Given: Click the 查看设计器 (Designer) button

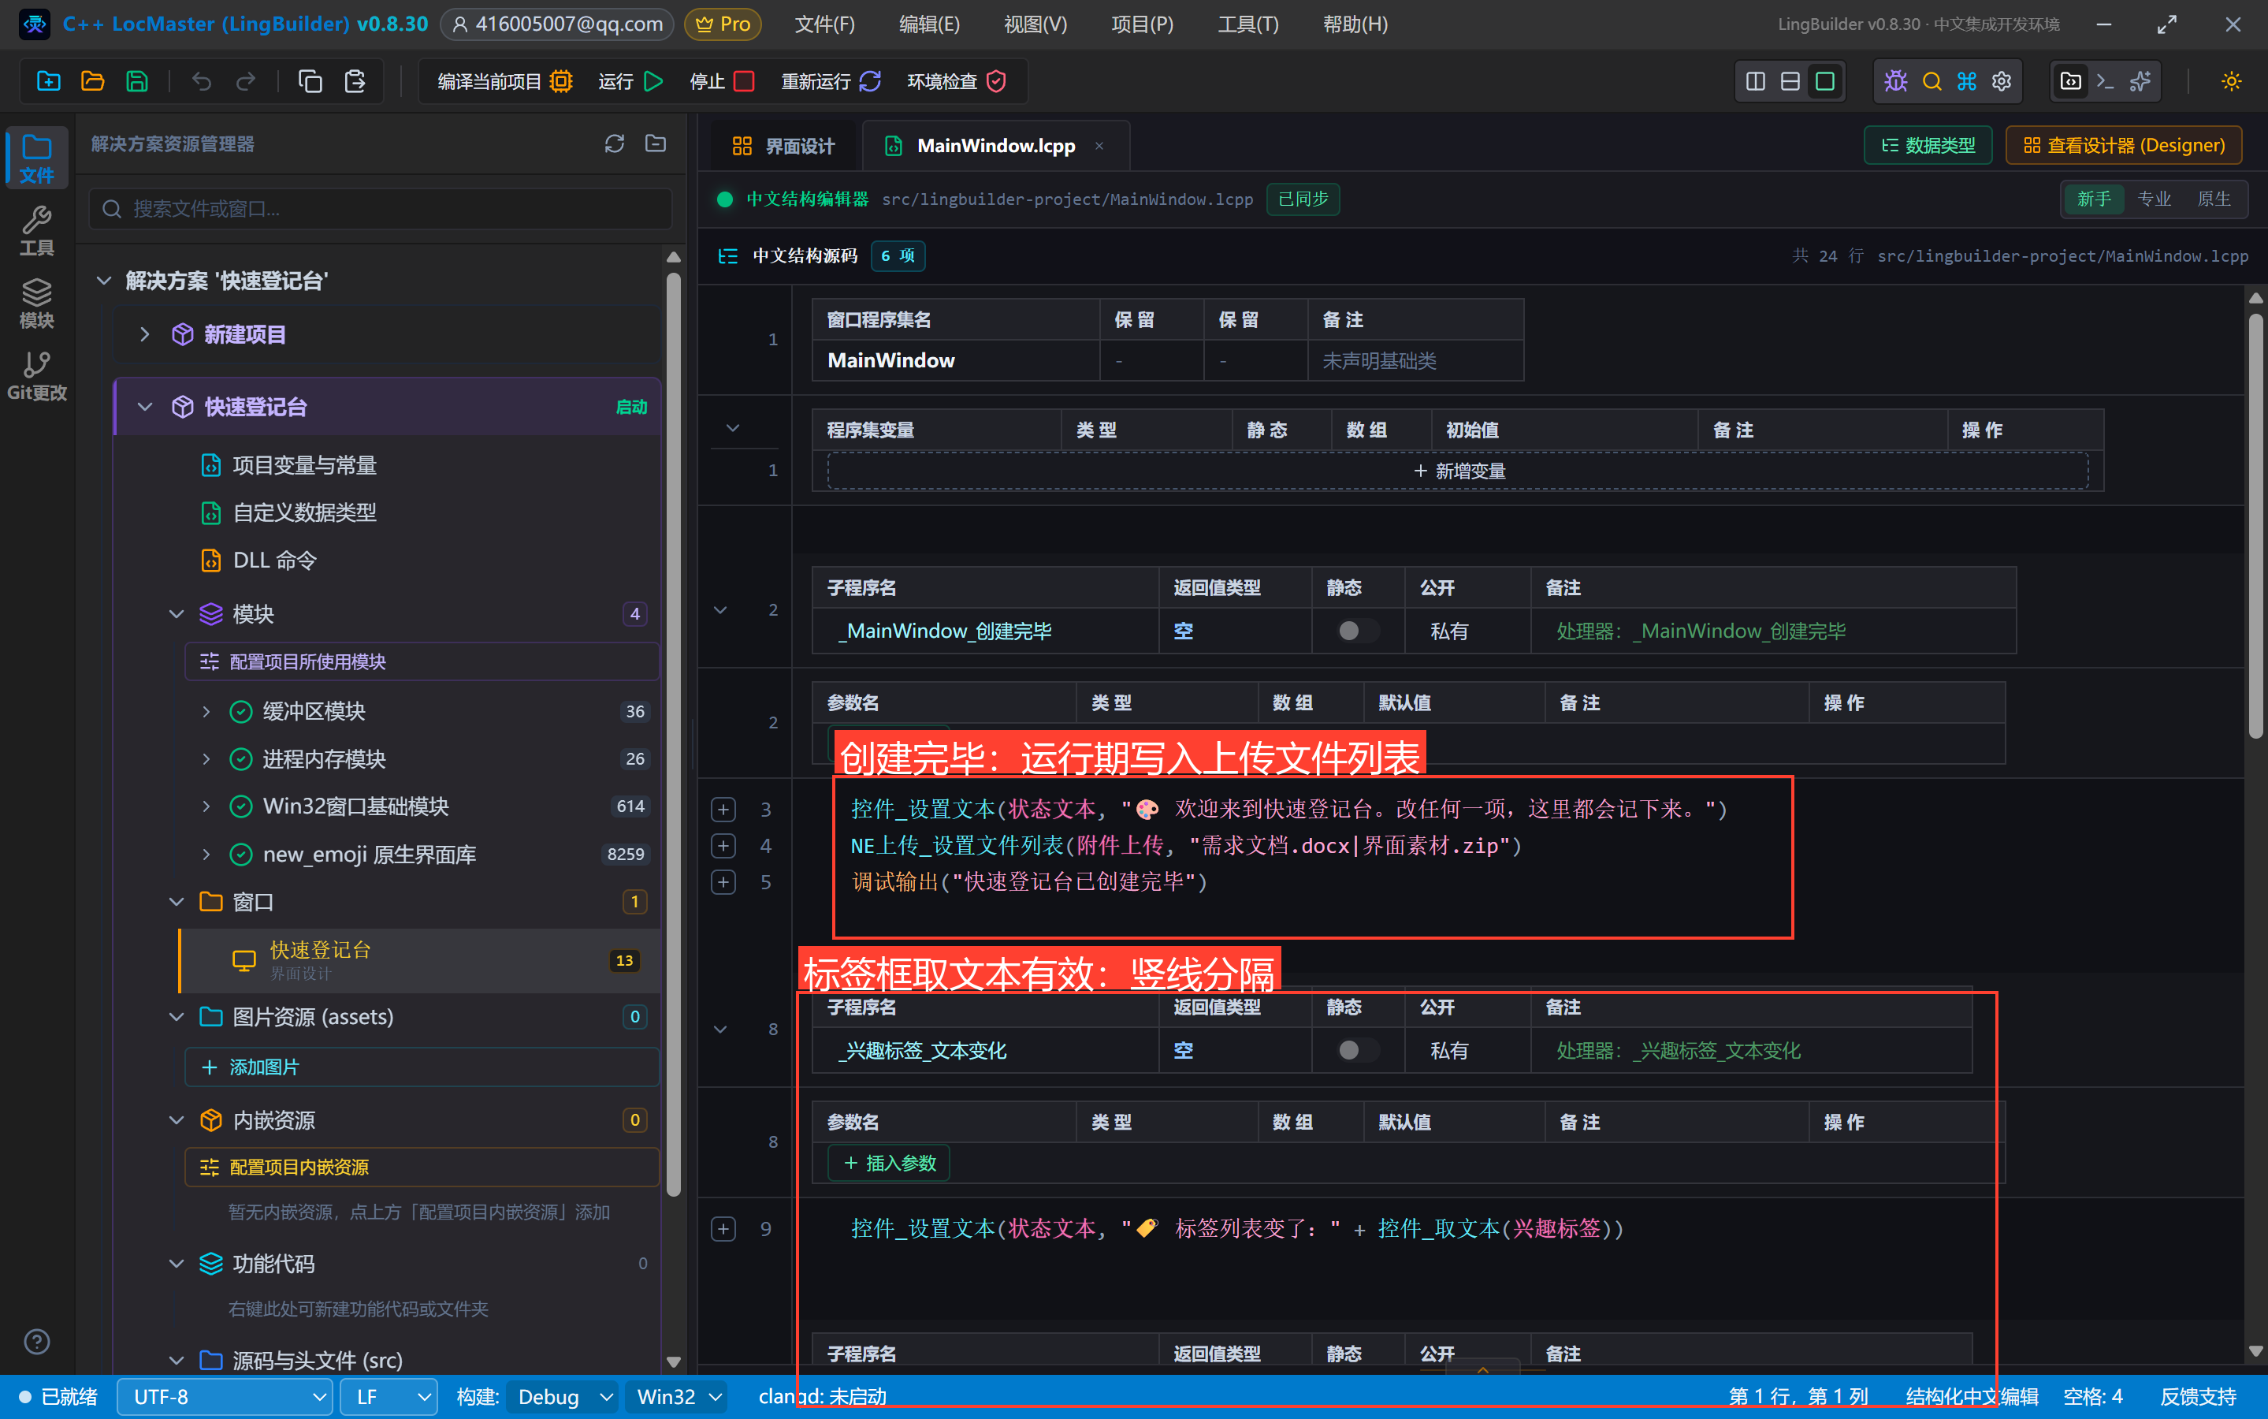Looking at the screenshot, I should pyautogui.click(x=2124, y=146).
